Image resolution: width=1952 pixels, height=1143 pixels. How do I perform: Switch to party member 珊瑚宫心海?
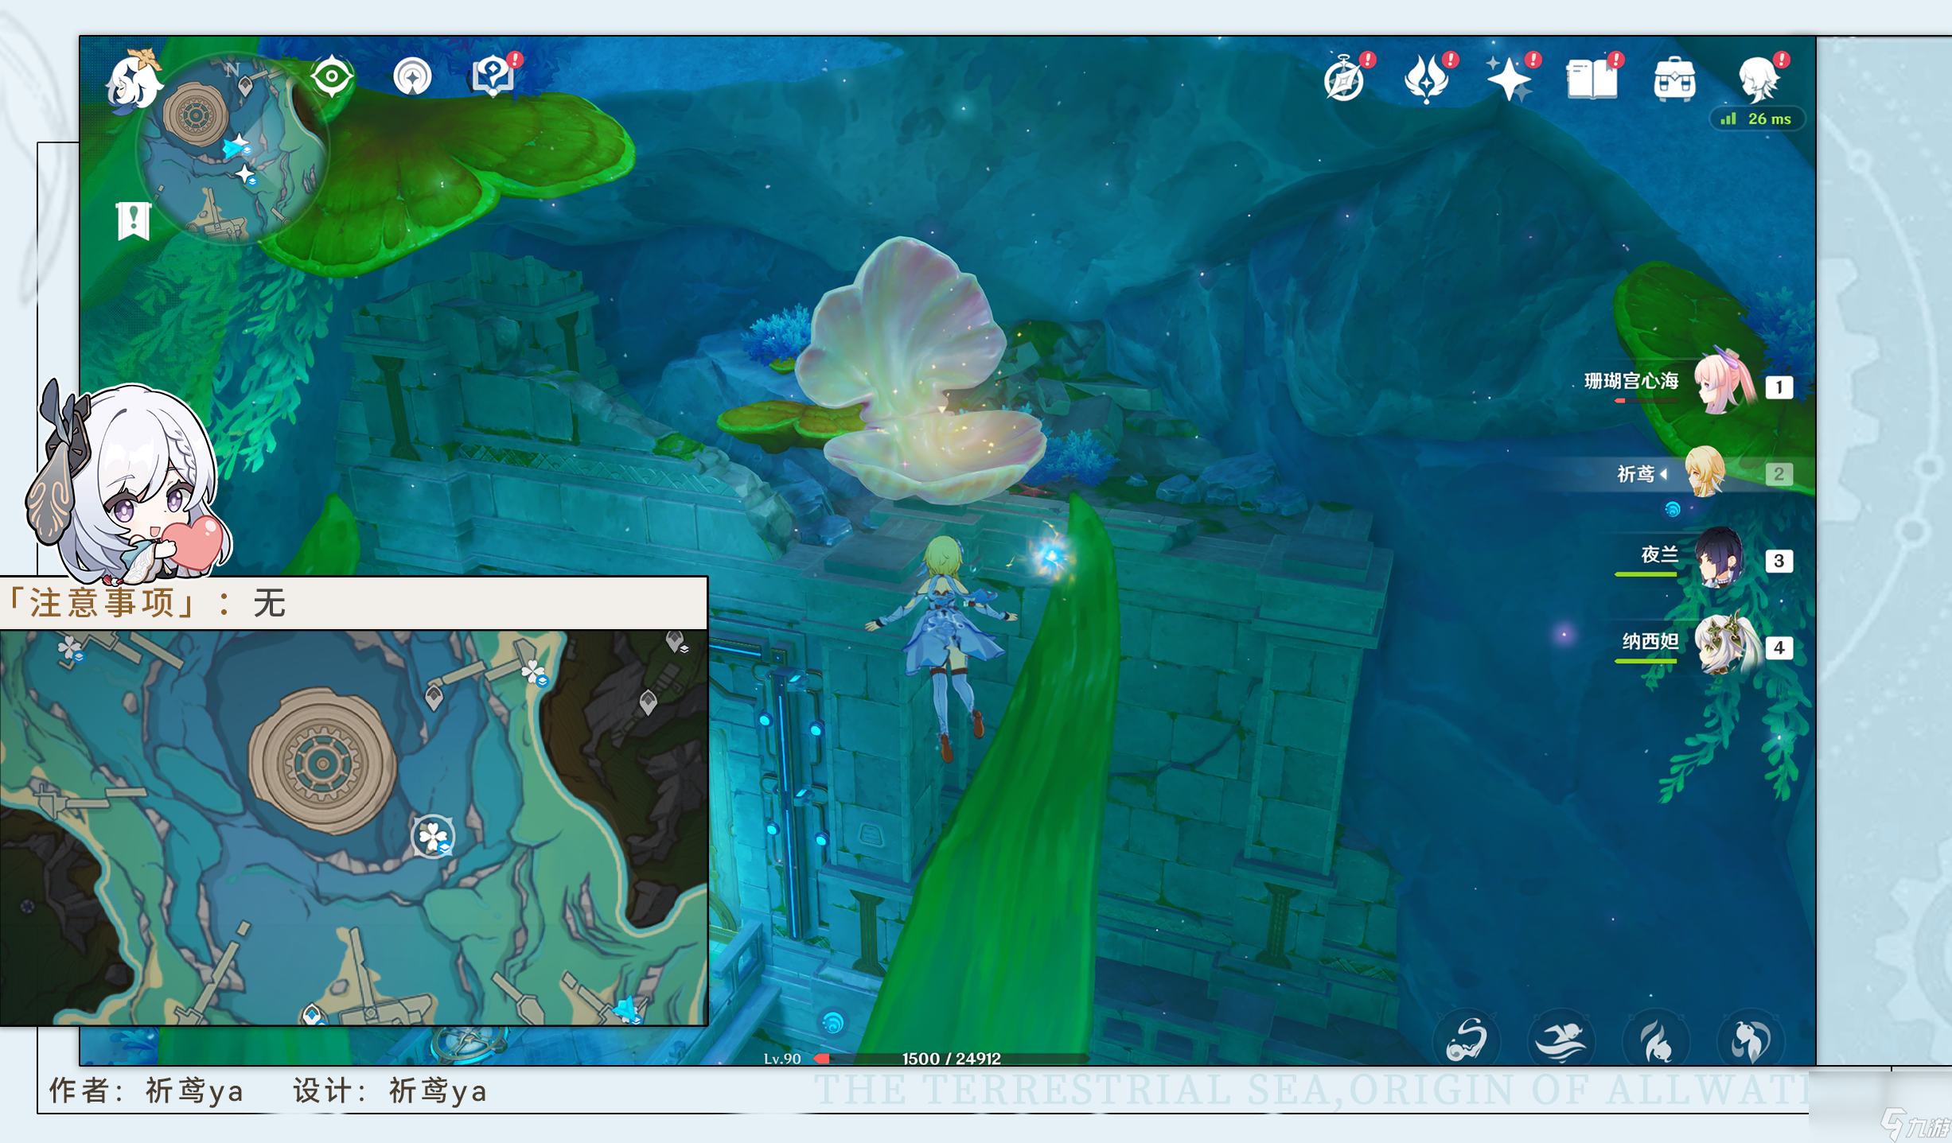click(x=1722, y=385)
